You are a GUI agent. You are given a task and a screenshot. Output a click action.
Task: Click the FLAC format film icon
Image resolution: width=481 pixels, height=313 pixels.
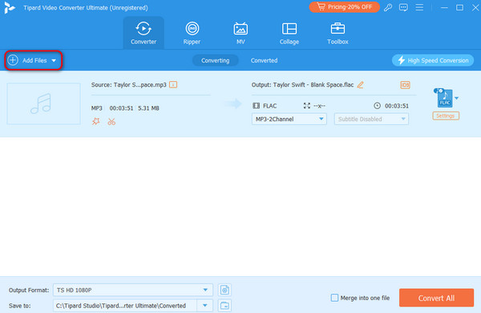point(257,106)
